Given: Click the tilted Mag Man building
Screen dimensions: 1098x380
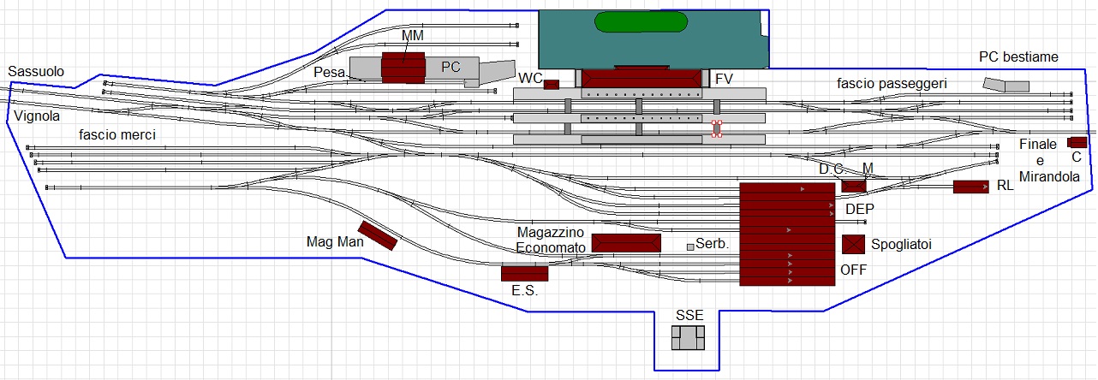Looking at the screenshot, I should 378,235.
